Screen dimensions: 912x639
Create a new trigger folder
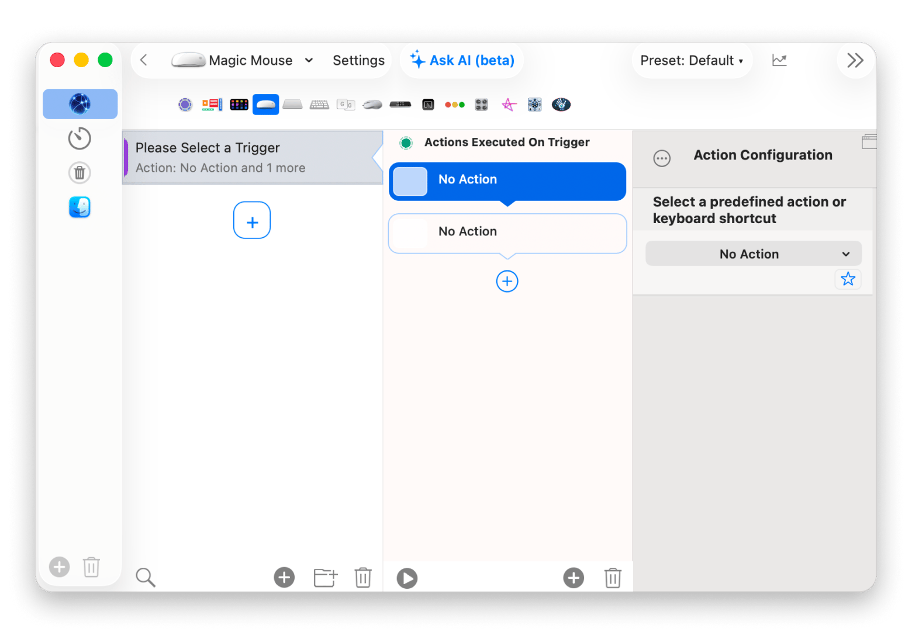326,578
